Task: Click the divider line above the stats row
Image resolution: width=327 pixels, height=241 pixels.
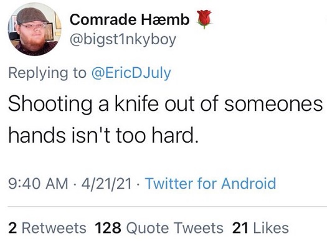Action: (168, 207)
